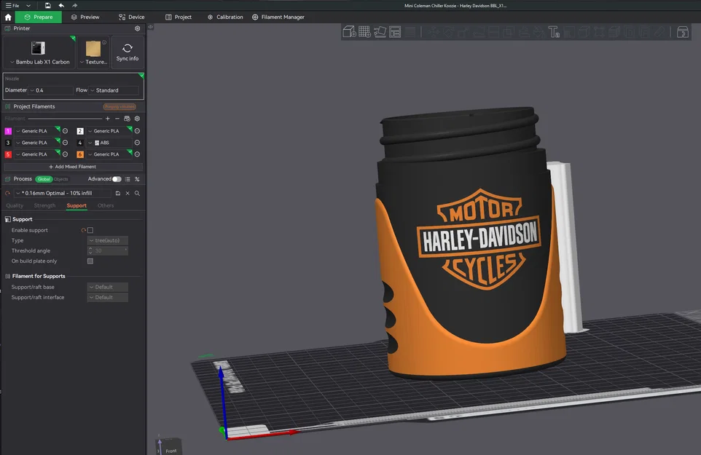The width and height of the screenshot is (701, 455).
Task: Click the red filament 5 color swatch
Action: click(8, 154)
